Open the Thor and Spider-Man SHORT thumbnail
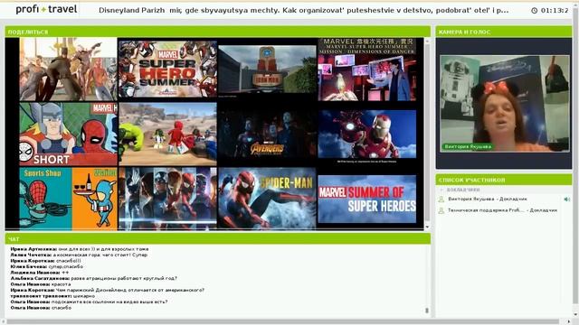 click(x=69, y=135)
